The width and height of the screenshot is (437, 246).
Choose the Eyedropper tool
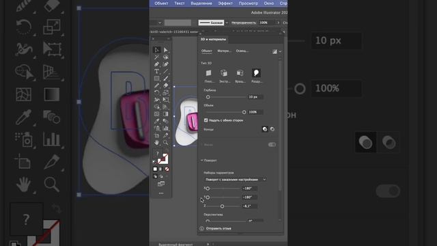click(156, 121)
